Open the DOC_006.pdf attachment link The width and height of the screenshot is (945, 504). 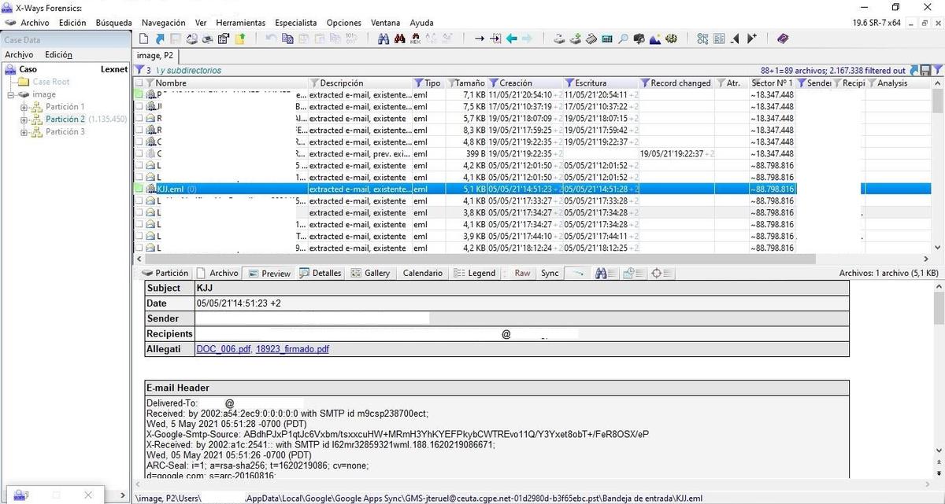(224, 349)
